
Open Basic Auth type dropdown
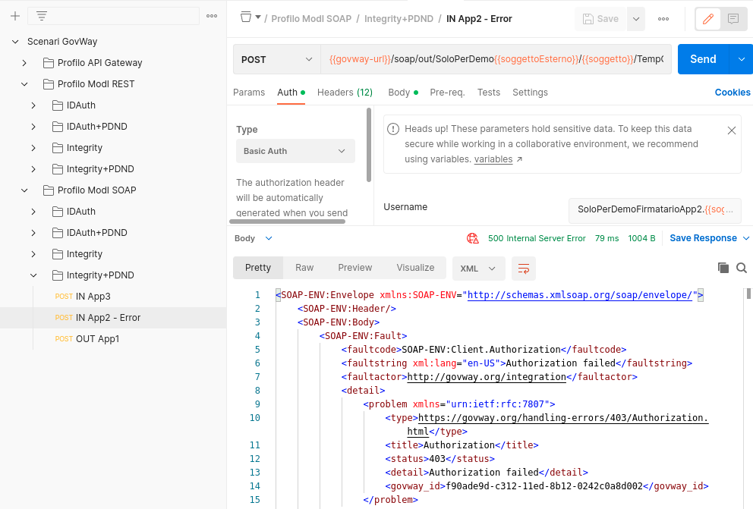(x=295, y=151)
